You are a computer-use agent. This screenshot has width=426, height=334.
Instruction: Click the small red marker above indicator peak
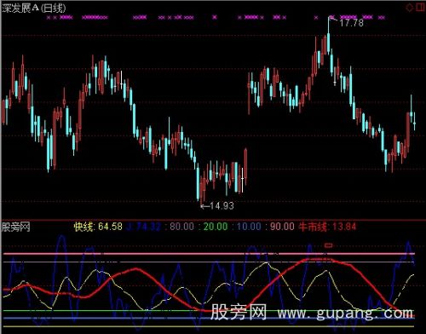[x=329, y=245]
